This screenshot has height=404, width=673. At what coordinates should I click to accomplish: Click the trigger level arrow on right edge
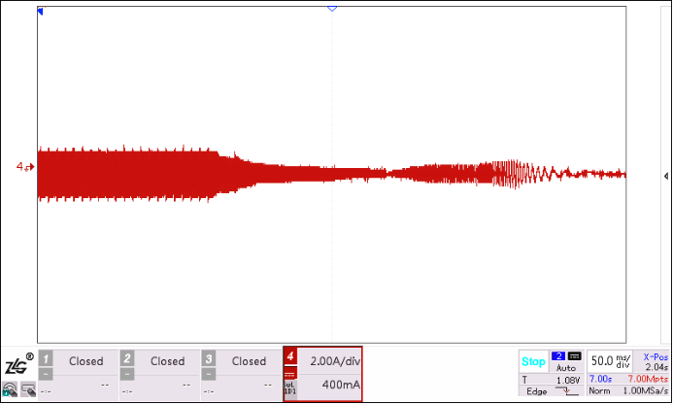pos(666,176)
